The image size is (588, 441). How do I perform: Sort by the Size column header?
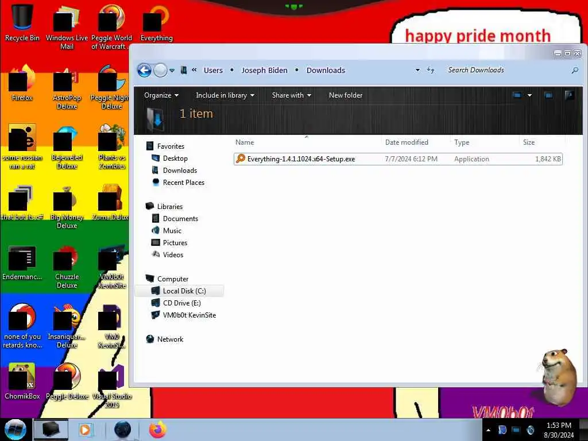coord(529,142)
